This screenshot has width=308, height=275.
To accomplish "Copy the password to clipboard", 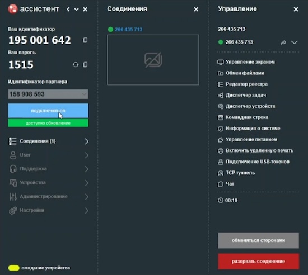I will pos(85,64).
